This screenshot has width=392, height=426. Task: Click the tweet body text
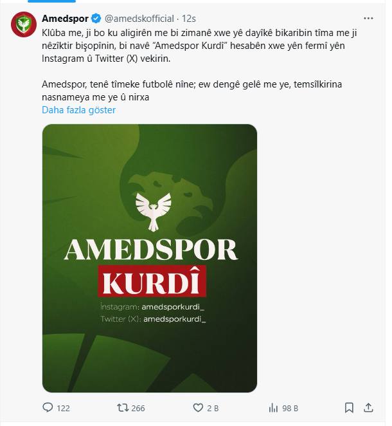point(199,65)
